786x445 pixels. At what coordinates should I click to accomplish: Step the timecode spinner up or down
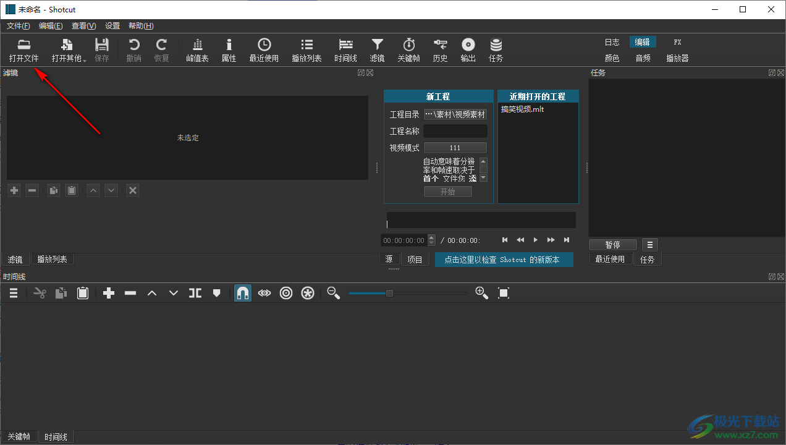tap(431, 240)
